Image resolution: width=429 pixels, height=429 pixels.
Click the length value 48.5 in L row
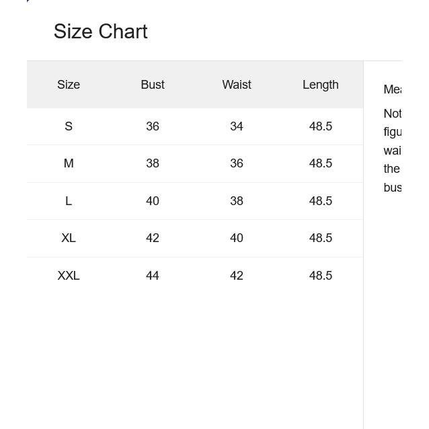point(321,201)
